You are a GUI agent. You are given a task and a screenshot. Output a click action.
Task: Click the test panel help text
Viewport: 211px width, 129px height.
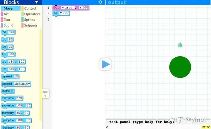tap(142, 122)
